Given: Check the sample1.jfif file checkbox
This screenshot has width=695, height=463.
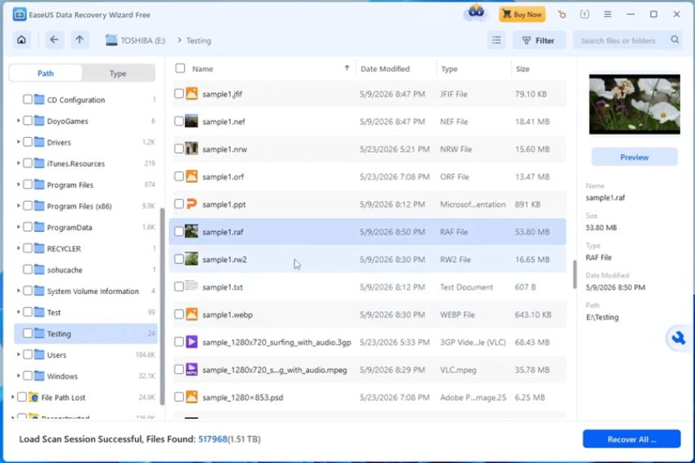Looking at the screenshot, I should click(x=178, y=94).
